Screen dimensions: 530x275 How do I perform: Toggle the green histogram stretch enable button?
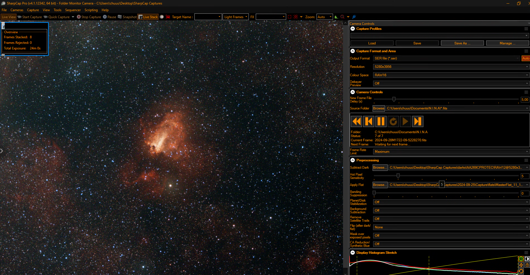click(521, 259)
